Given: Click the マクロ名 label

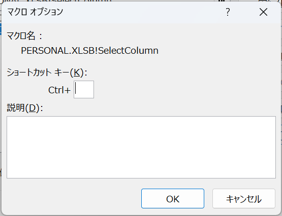Looking at the screenshot, I should tap(24, 36).
